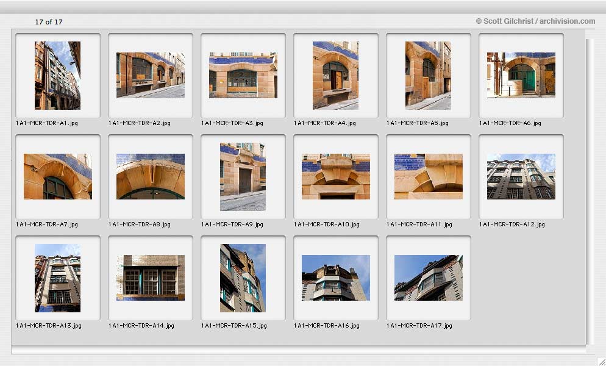Select thumbnail 1A1-MCR-TDR-A13.jpg
The image size is (606, 366).
click(57, 278)
